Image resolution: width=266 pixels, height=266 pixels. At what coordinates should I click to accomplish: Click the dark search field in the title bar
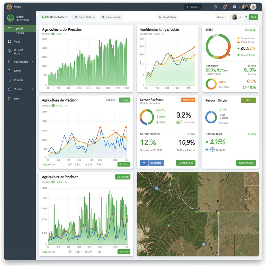(x=193, y=7)
